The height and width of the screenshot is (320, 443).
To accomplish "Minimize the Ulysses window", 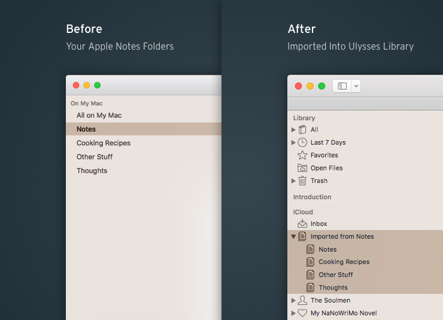I will (x=310, y=86).
